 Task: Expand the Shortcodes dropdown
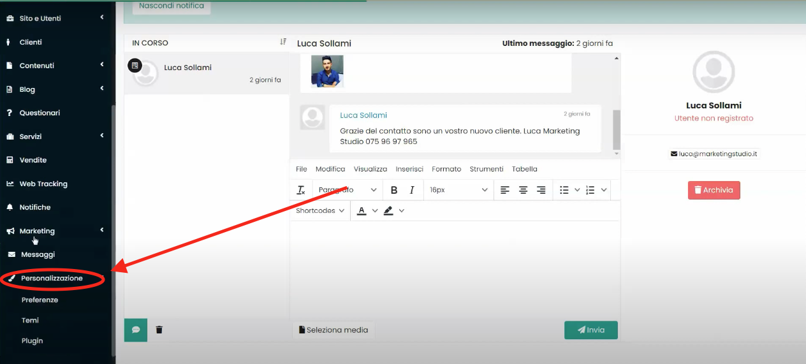pos(320,210)
